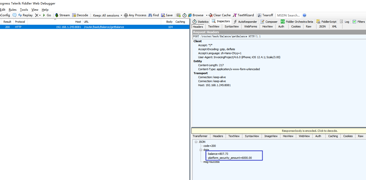The image size is (366, 180).
Task: Open the Rules menu
Action: point(13,10)
